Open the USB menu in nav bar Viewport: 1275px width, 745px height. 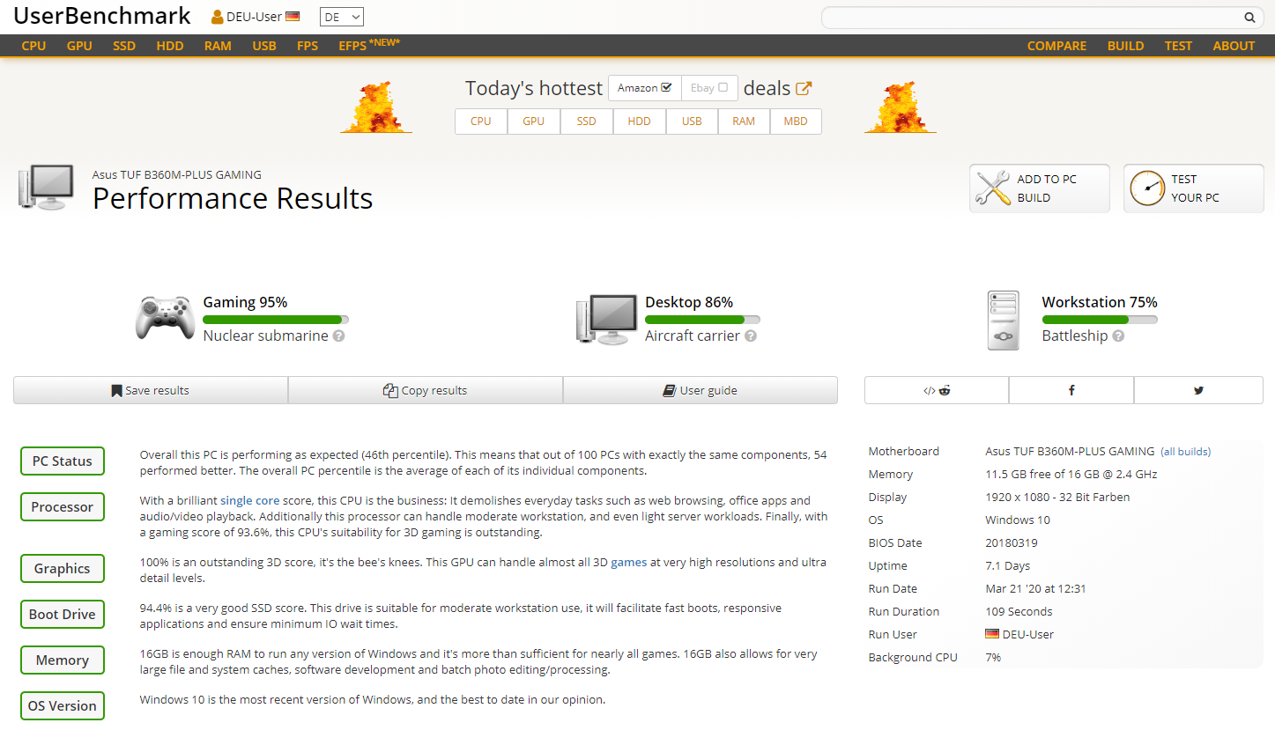point(264,46)
